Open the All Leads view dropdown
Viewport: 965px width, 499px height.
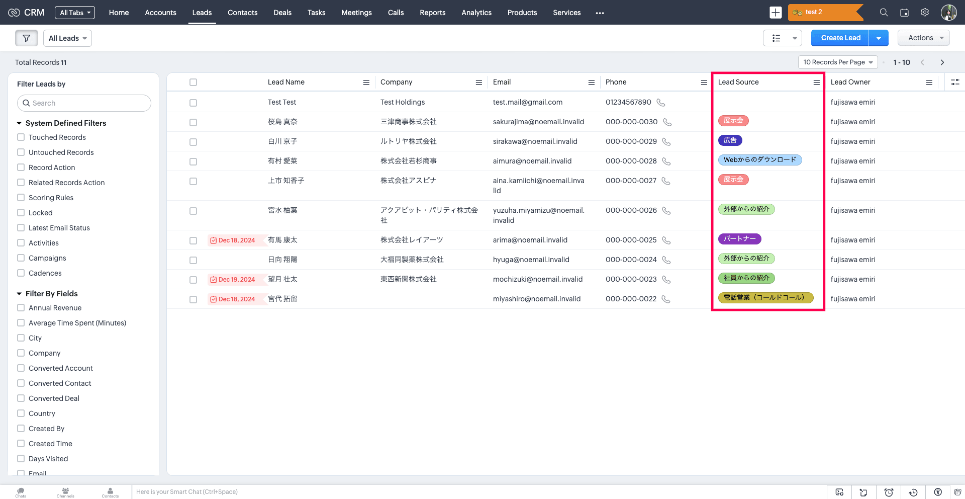[68, 38]
